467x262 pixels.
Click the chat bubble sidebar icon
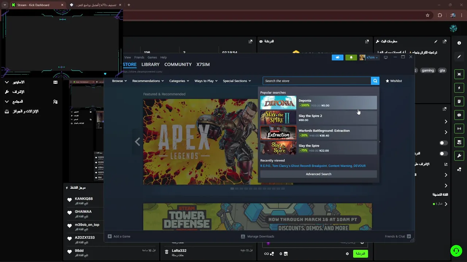pyautogui.click(x=459, y=115)
